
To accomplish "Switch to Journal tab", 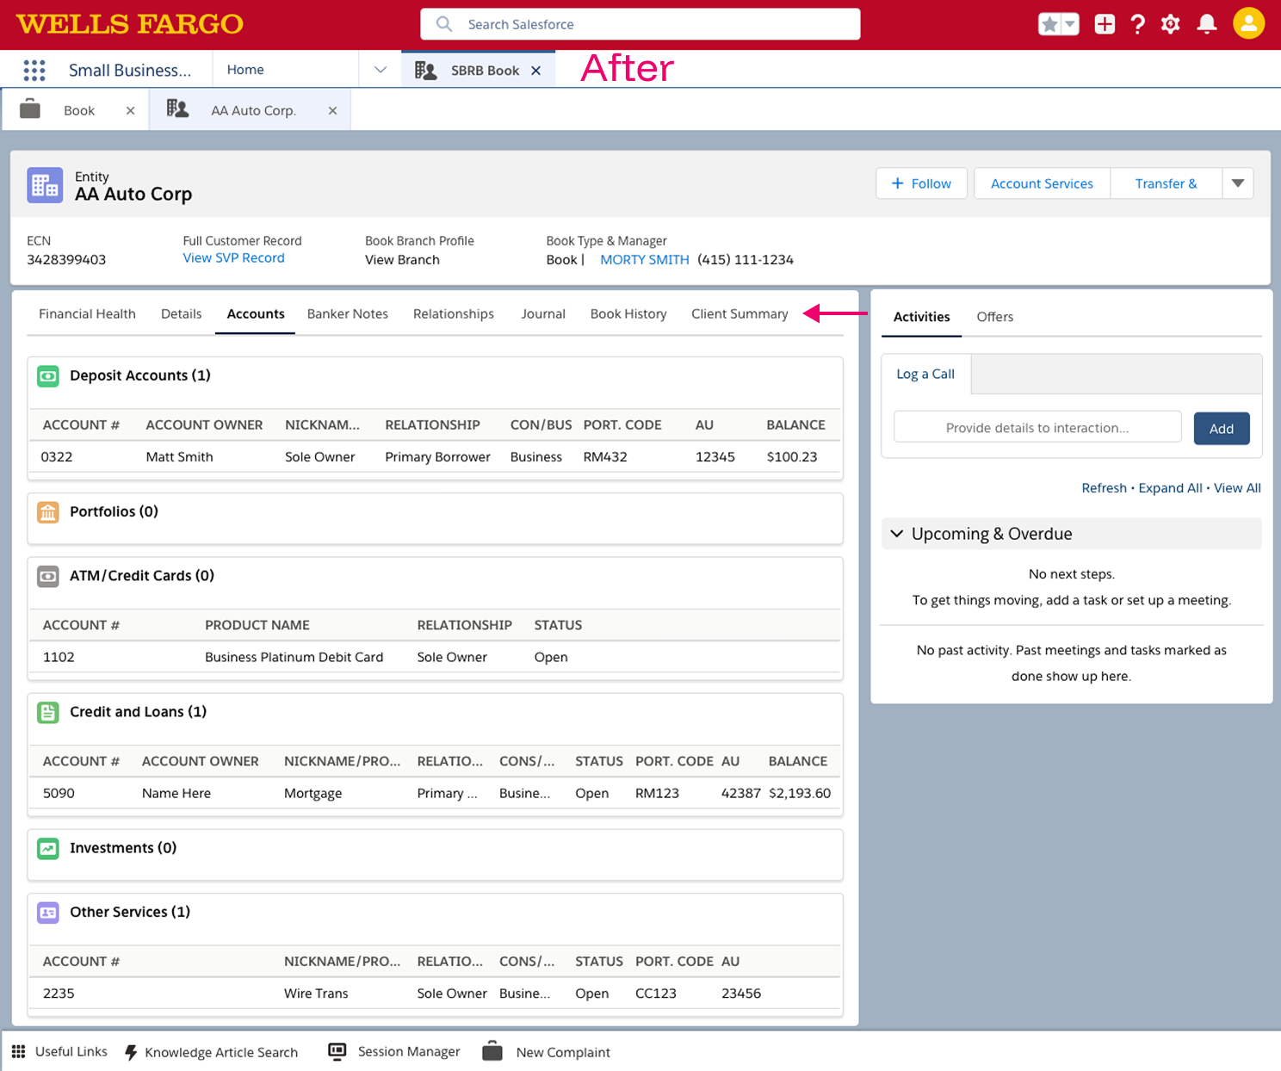I will 543,313.
